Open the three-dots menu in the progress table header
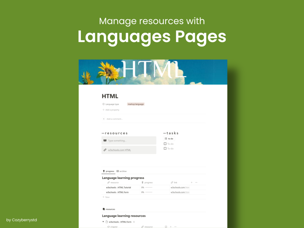 196,182
